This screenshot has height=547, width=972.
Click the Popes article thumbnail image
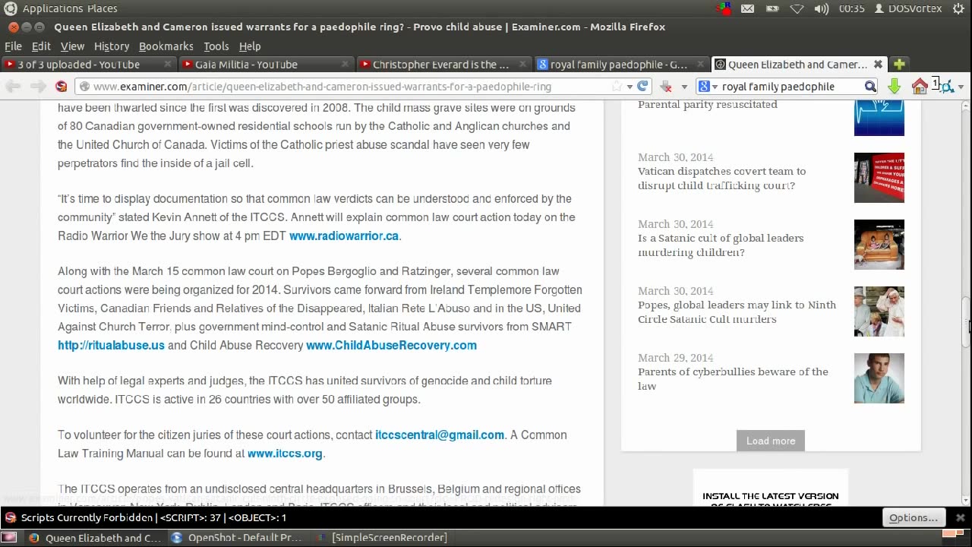coord(879,311)
